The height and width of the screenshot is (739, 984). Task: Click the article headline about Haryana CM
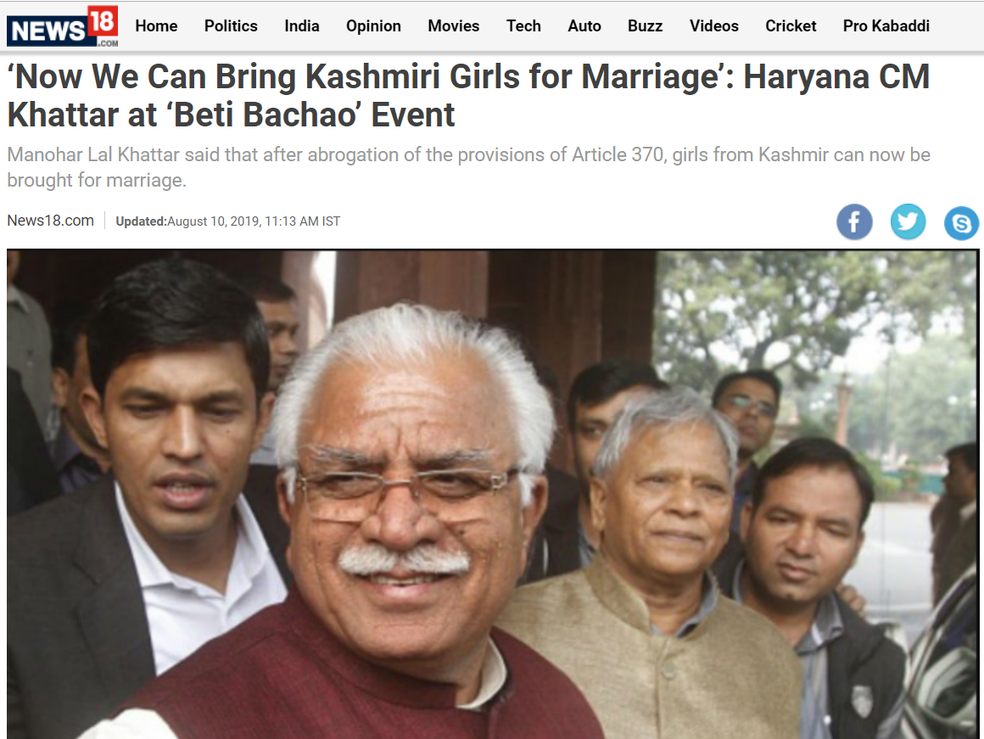point(468,95)
